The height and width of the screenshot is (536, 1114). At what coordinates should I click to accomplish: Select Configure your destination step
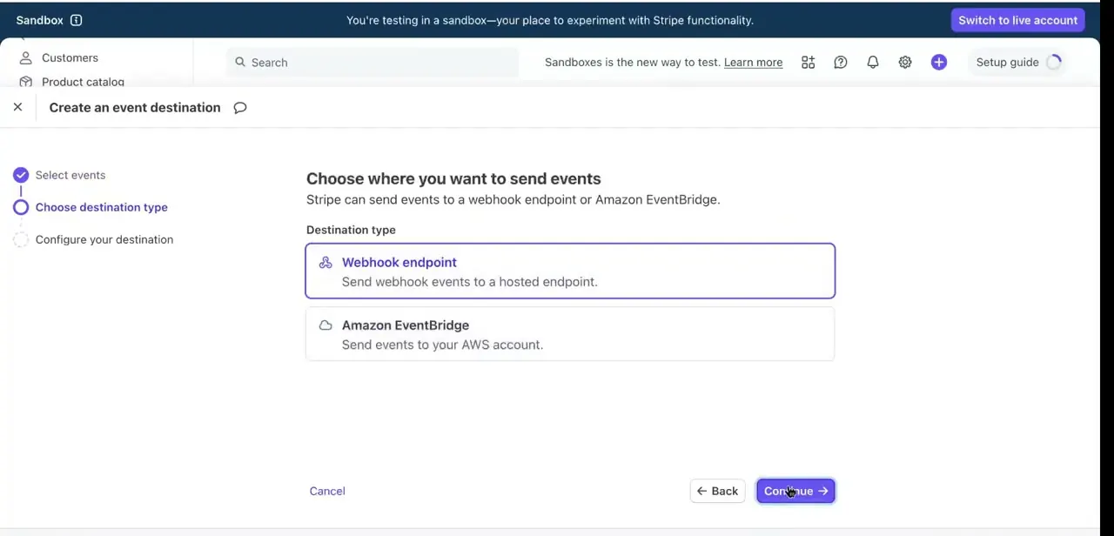tap(104, 239)
